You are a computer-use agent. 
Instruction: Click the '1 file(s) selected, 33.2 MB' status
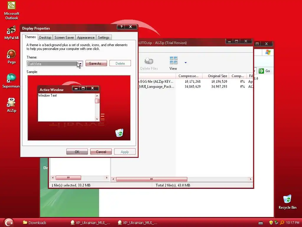(x=71, y=185)
